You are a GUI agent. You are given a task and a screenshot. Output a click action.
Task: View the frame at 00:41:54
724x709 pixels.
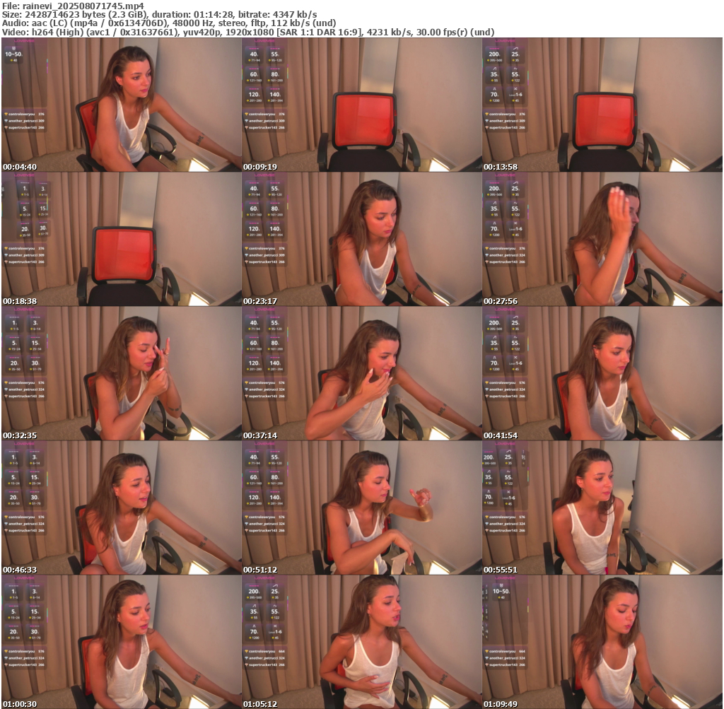click(602, 373)
